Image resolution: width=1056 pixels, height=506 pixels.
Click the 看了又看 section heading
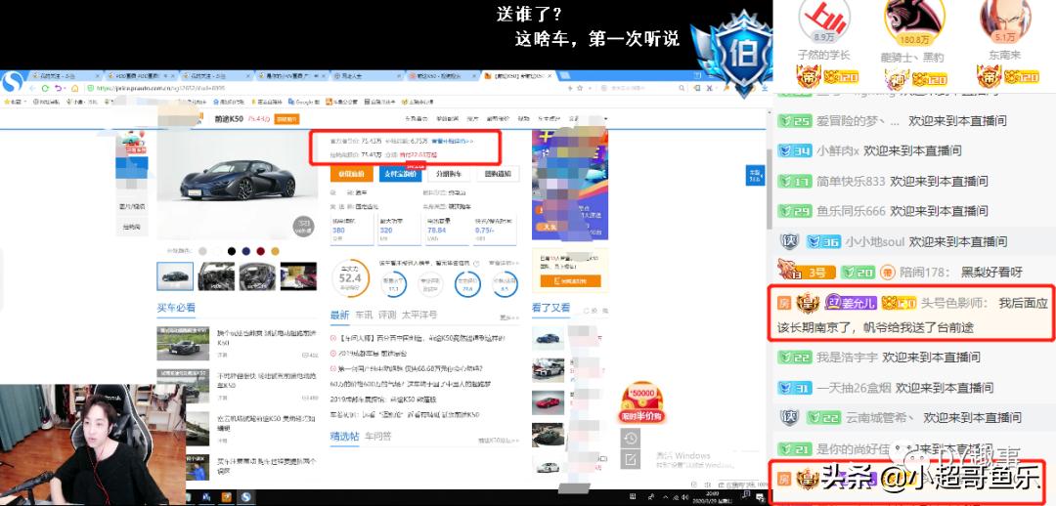550,308
